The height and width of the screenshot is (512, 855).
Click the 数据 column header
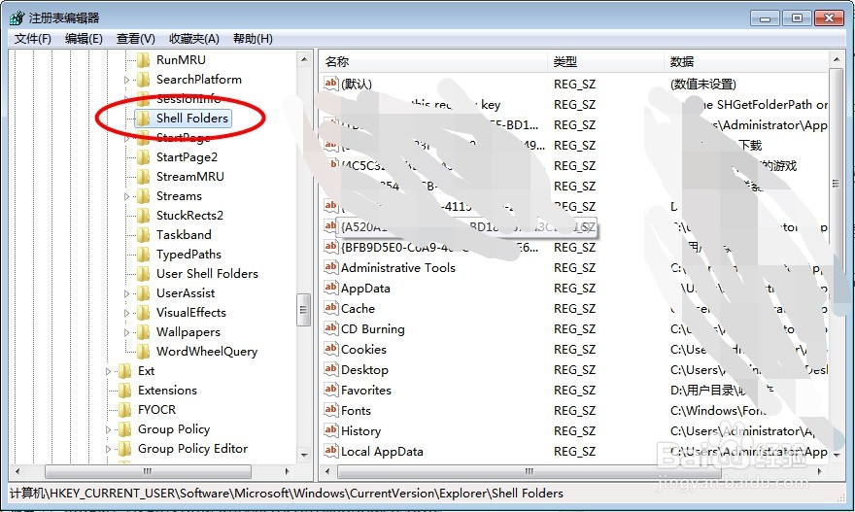[746, 61]
